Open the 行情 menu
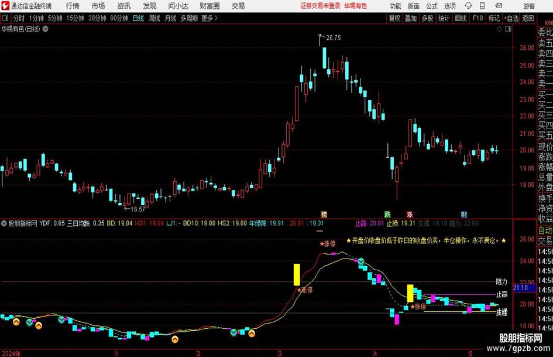553x357 pixels. click(x=73, y=6)
